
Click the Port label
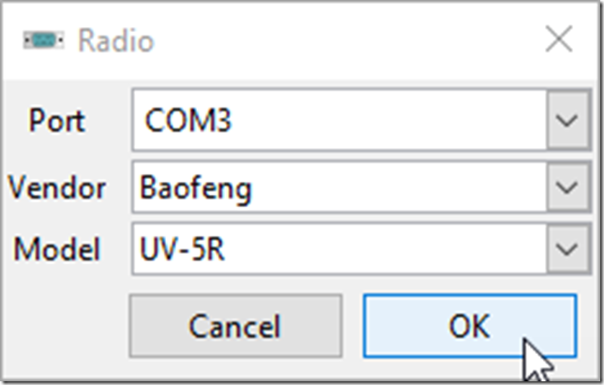coord(56,121)
